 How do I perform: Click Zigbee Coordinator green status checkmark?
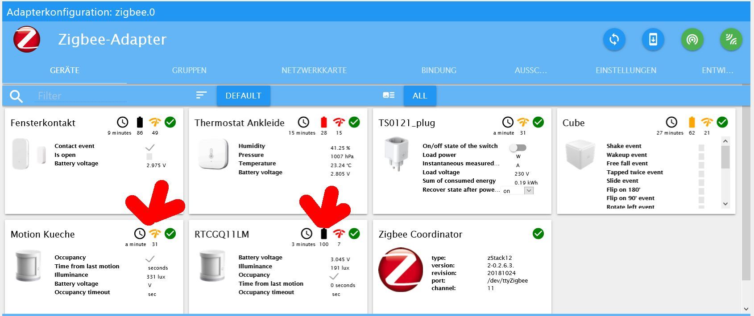(x=538, y=234)
